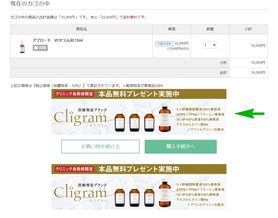This screenshot has width=278, height=218.
Task: Click the 合計 row label
Action: tap(223, 73)
